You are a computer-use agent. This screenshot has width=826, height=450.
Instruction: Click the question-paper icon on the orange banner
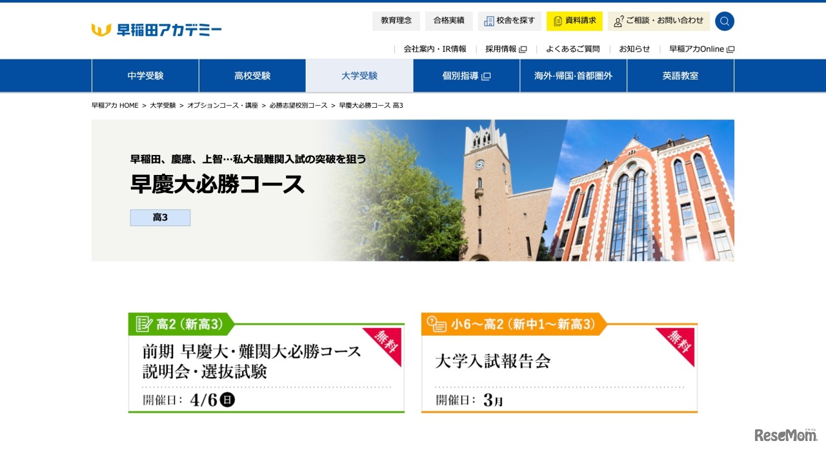coord(437,323)
